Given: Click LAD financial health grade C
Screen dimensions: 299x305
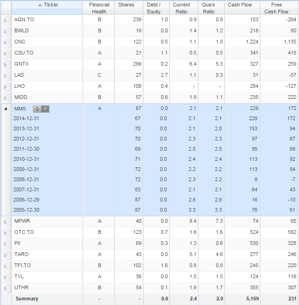Looking at the screenshot, I should pyautogui.click(x=99, y=75).
